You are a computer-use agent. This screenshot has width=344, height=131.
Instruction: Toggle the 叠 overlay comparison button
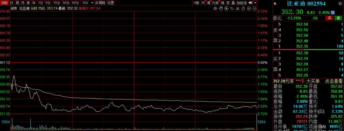point(233,3)
